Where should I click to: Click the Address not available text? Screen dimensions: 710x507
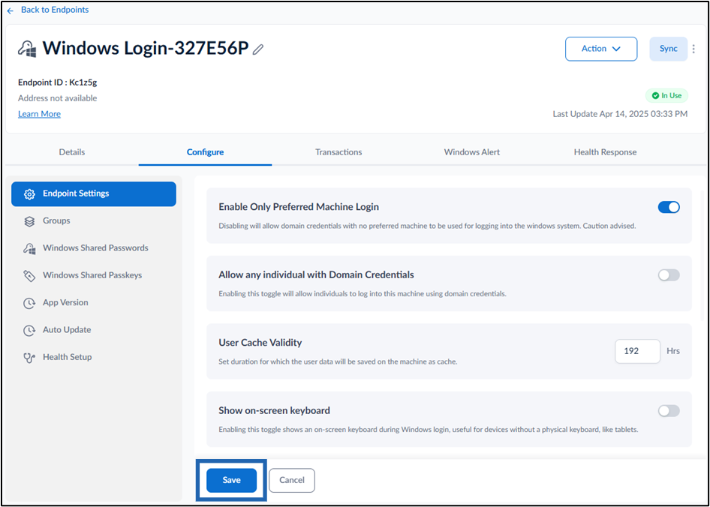[x=58, y=98]
